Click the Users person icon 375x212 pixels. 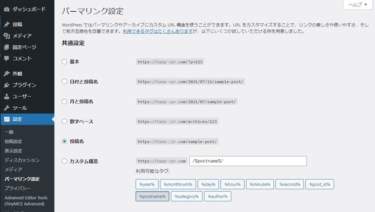(x=7, y=96)
